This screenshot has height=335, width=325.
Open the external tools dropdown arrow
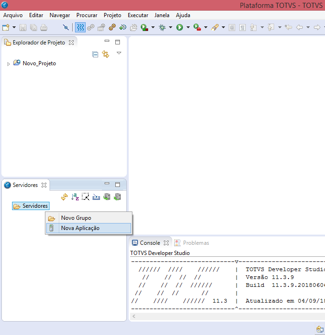(206, 27)
